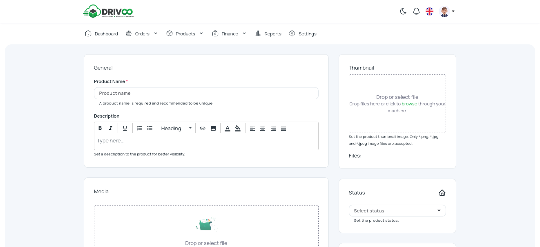This screenshot has height=247, width=540.
Task: Open the text color picker
Action: pyautogui.click(x=227, y=128)
